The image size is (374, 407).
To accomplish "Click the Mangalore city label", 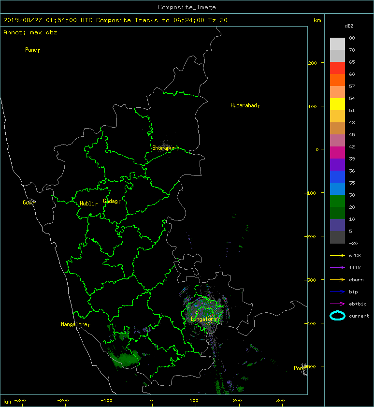I will (x=75, y=324).
